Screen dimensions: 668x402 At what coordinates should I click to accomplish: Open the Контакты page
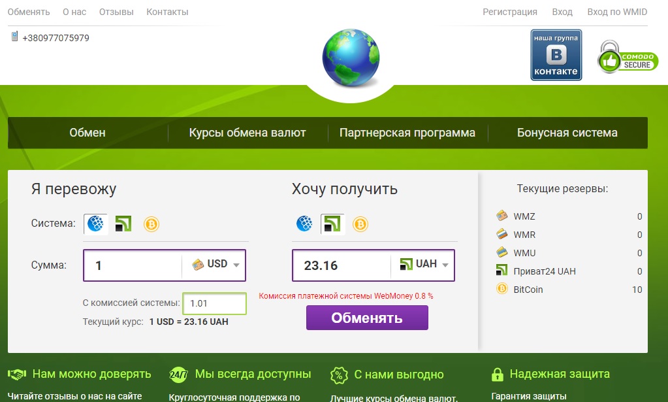(167, 12)
